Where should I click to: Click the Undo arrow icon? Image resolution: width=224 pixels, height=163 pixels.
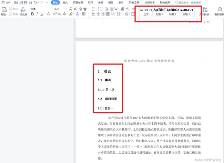click(x=35, y=2)
